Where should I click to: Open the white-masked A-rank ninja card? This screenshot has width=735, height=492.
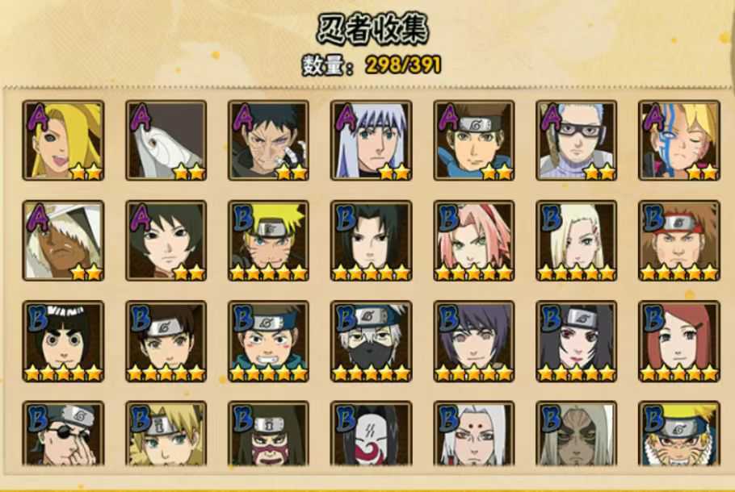coord(166,140)
